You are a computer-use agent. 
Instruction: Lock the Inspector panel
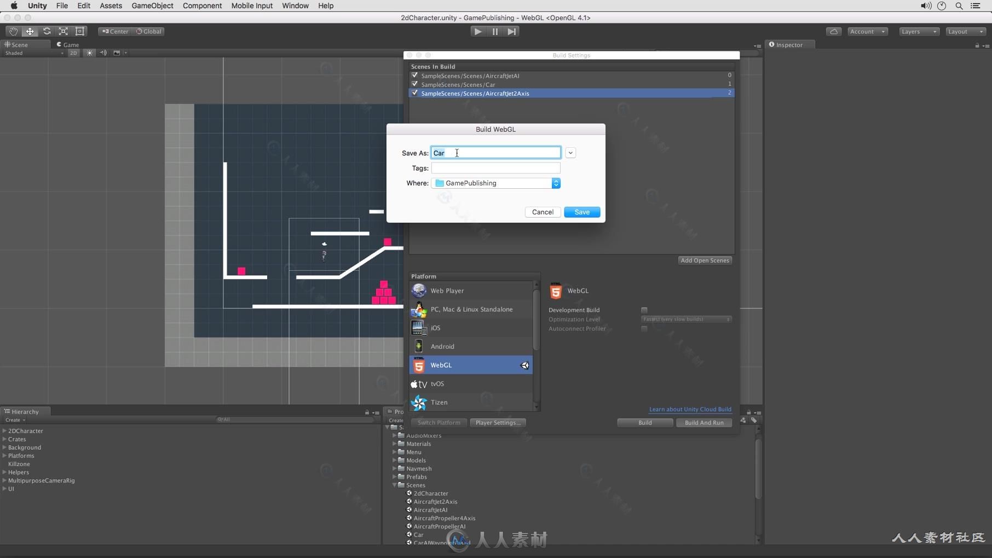click(x=977, y=45)
